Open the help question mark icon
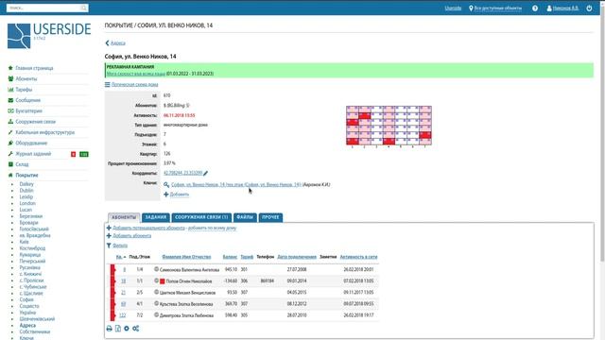 point(535,8)
